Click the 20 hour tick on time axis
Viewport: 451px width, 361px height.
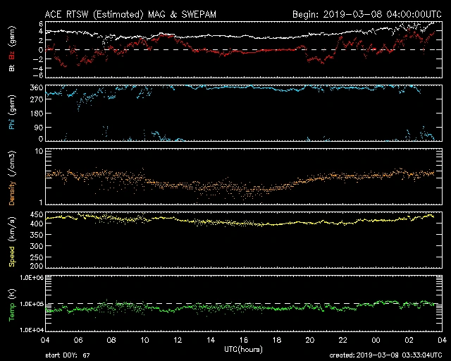(x=309, y=341)
